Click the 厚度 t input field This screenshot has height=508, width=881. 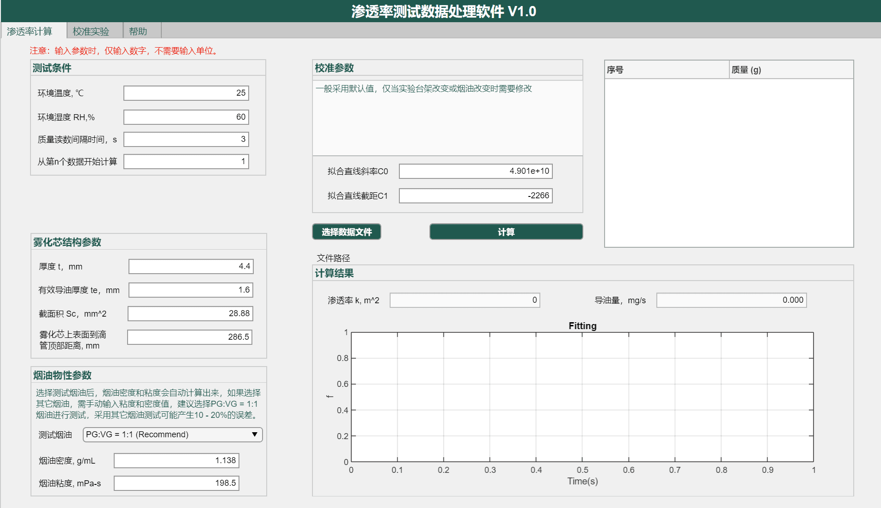[191, 266]
